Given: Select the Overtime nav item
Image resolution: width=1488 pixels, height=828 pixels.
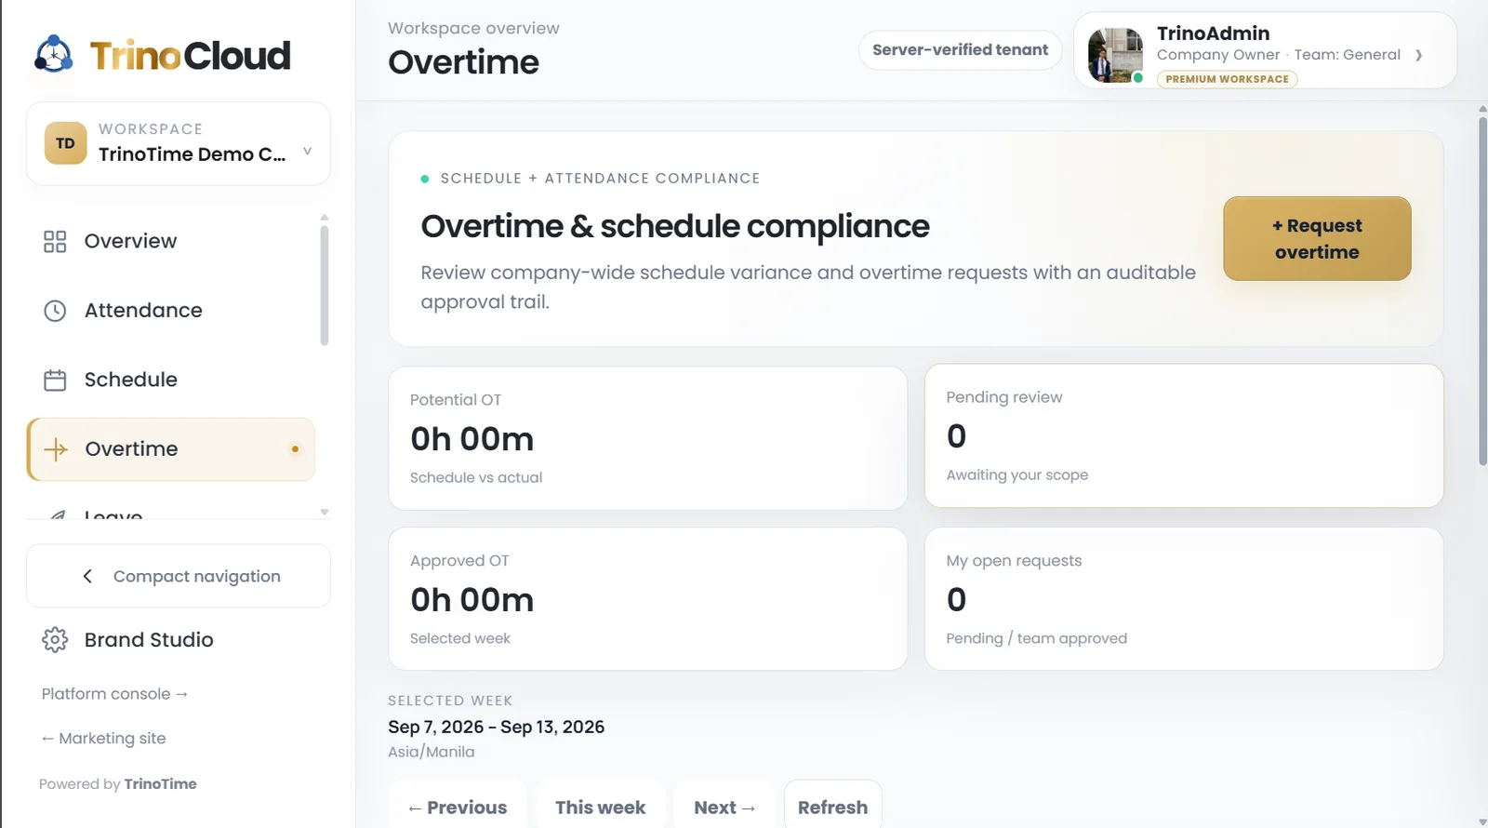Looking at the screenshot, I should [171, 449].
